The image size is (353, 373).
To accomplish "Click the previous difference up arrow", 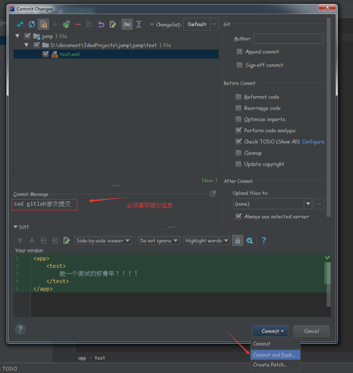I will coord(20,240).
